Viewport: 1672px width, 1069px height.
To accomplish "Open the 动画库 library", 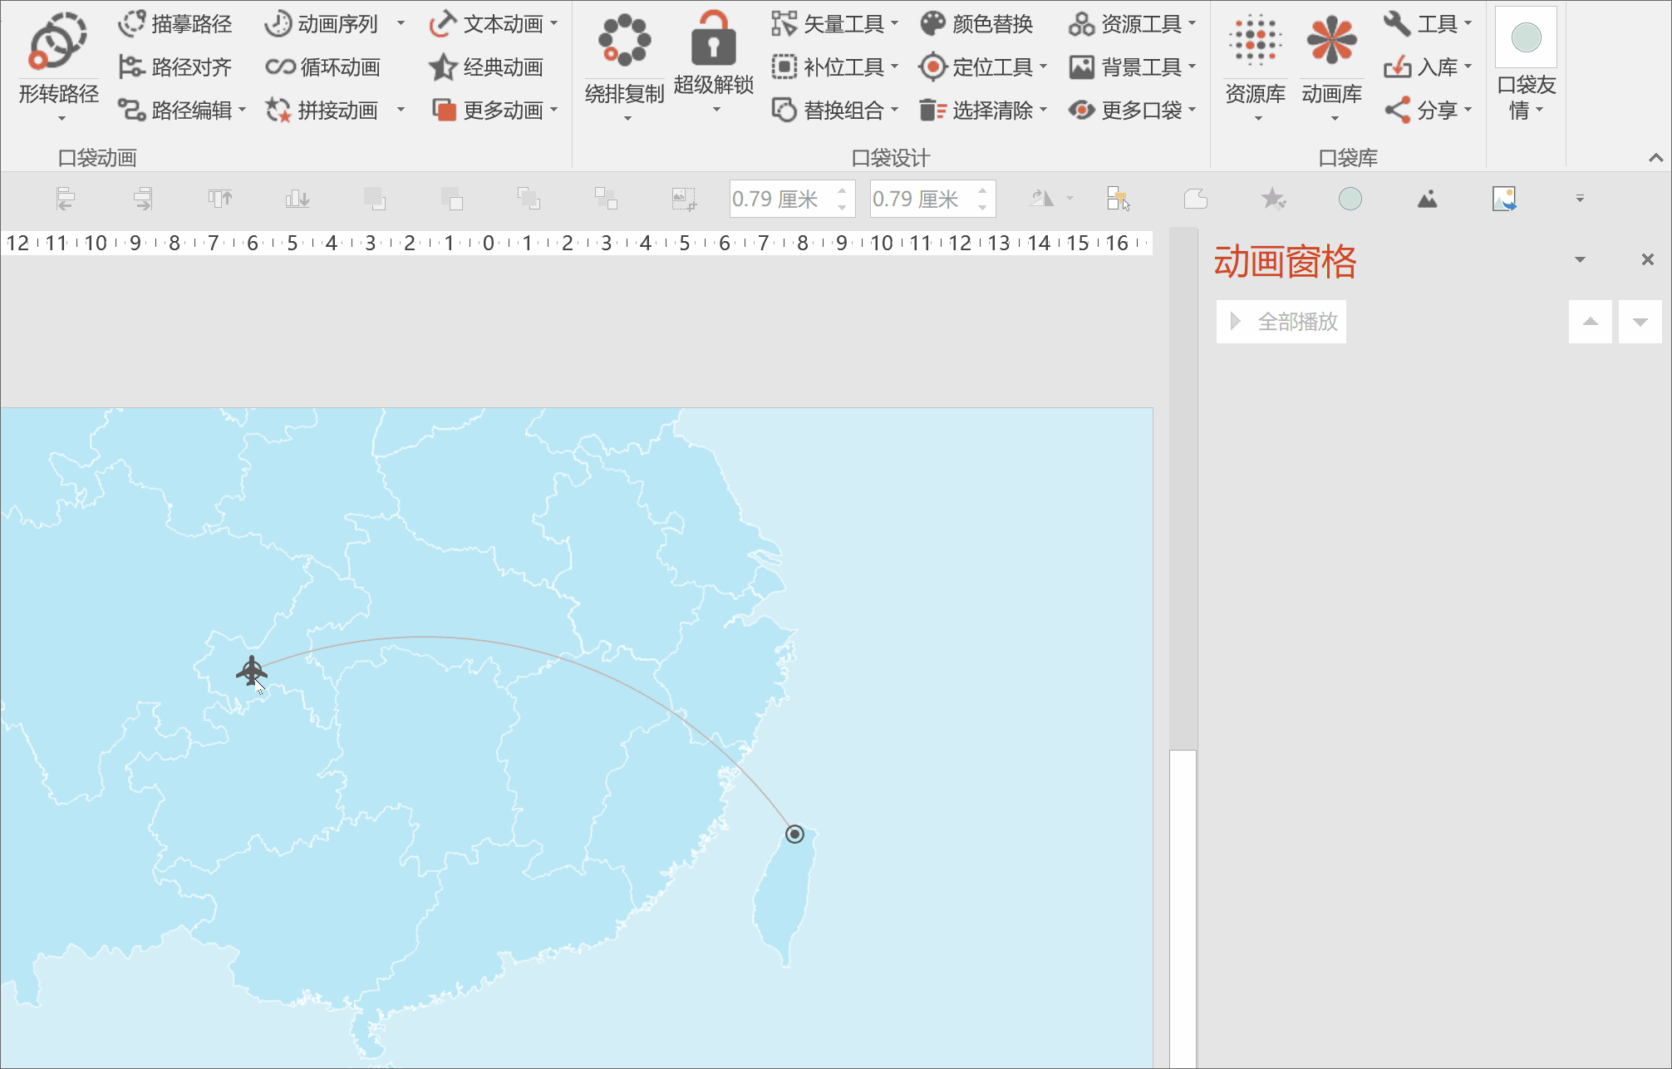I will coord(1332,67).
